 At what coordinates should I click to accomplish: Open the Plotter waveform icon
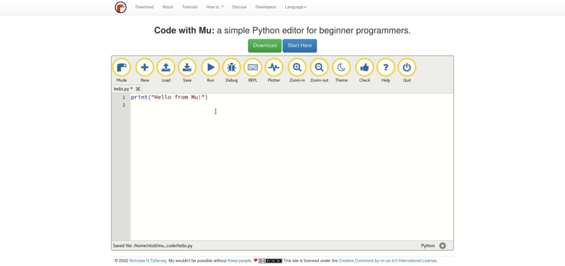pos(274,68)
